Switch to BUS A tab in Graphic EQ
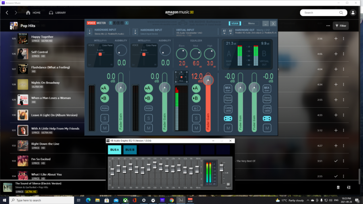Screen dimensions: 363x204 coord(115,150)
